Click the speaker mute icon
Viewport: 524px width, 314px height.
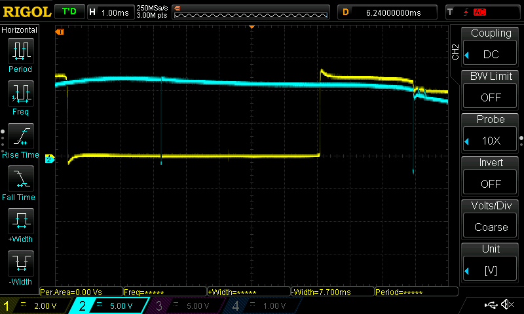click(x=506, y=305)
